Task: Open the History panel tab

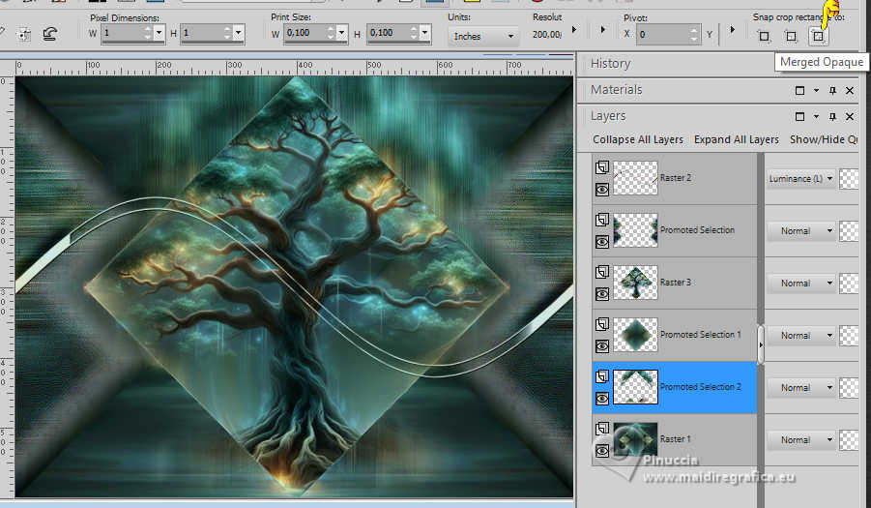Action: pyautogui.click(x=610, y=64)
